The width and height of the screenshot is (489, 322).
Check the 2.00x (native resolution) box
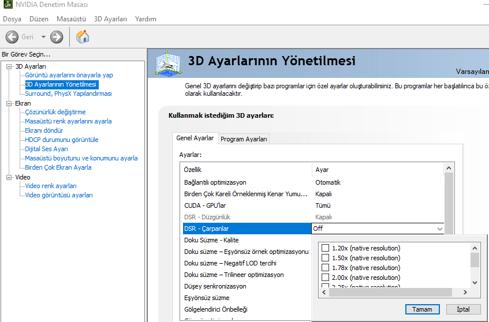(325, 278)
